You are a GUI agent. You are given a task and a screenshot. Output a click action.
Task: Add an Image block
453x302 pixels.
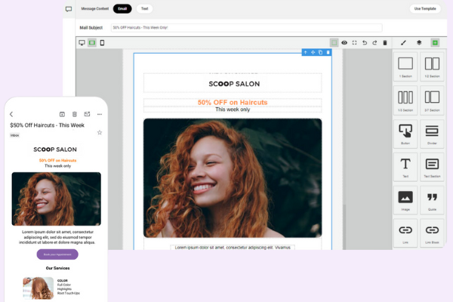(405, 199)
